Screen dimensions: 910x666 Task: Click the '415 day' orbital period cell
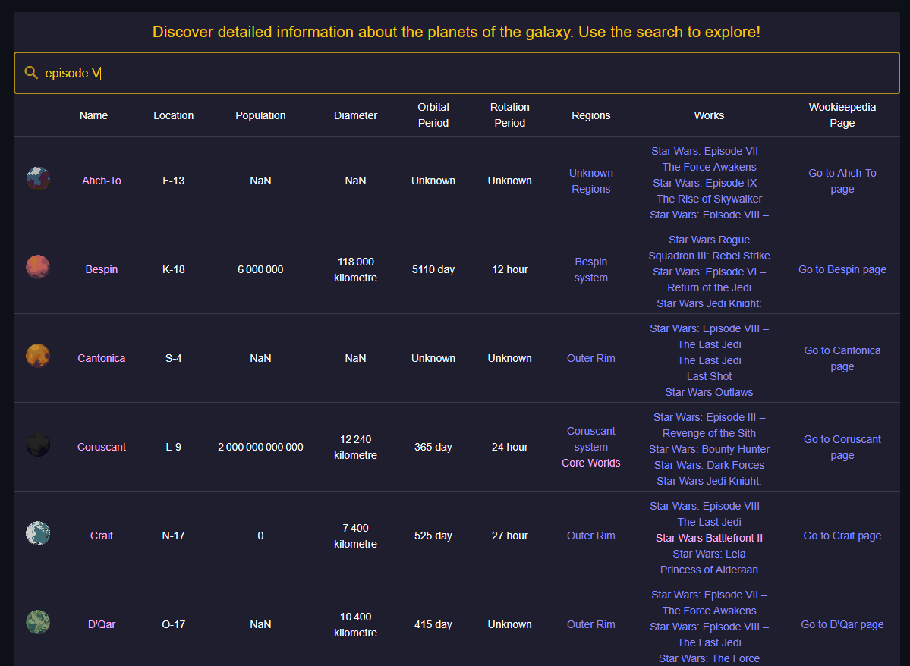pos(433,624)
